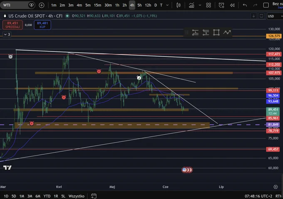Select the active 4h timeframe
The height and width of the screenshot is (199, 283).
point(132,5)
